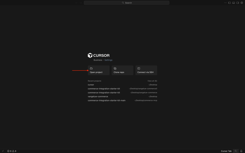This screenshot has width=245, height=153.
Task: Click Cursor Tab in the status bar
Action: click(x=226, y=151)
